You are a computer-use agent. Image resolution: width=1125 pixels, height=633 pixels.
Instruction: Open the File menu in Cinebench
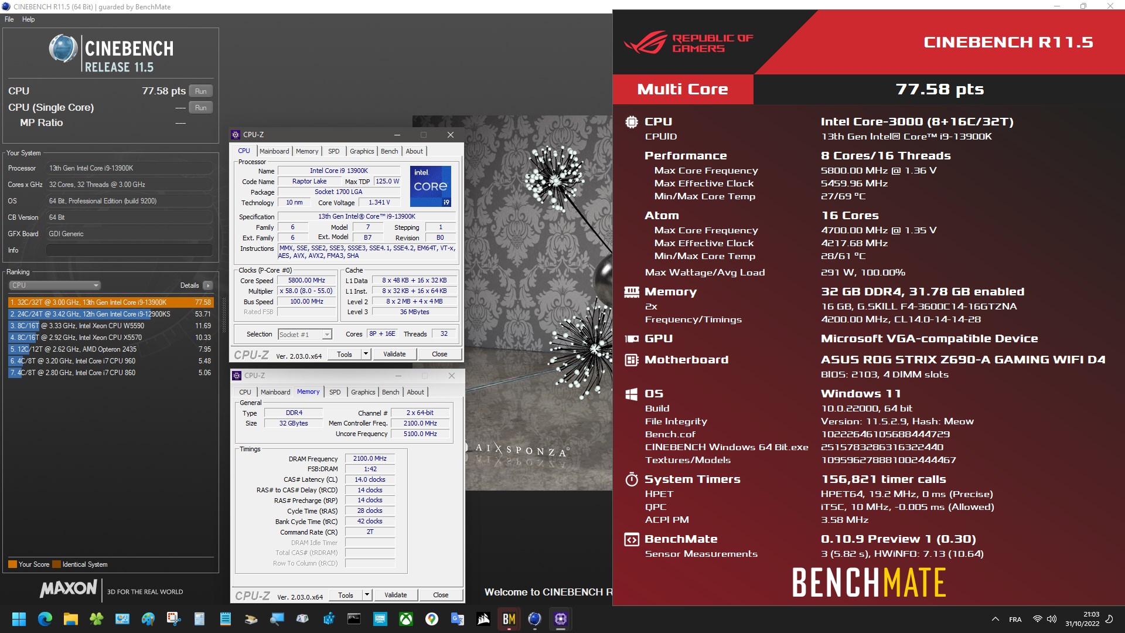[9, 19]
